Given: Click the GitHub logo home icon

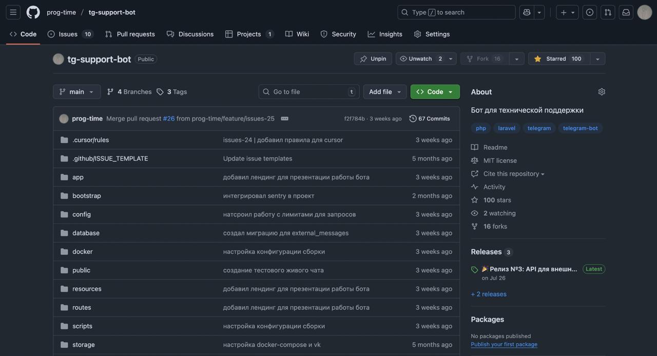Looking at the screenshot, I should pos(33,12).
